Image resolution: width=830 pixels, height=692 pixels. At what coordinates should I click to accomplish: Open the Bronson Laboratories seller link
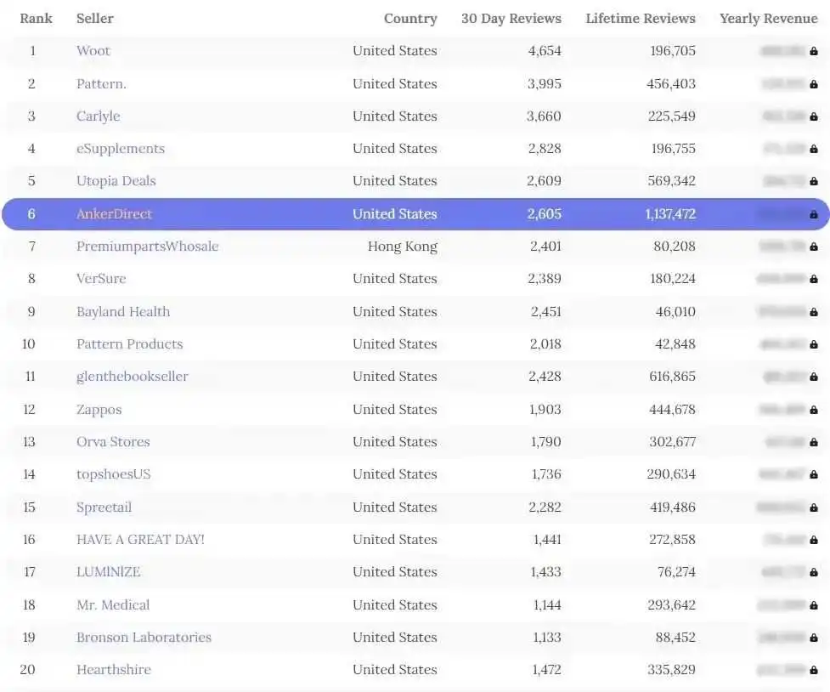click(x=144, y=638)
